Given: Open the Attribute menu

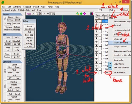Looking at the screenshot, I should (x=17, y=7).
